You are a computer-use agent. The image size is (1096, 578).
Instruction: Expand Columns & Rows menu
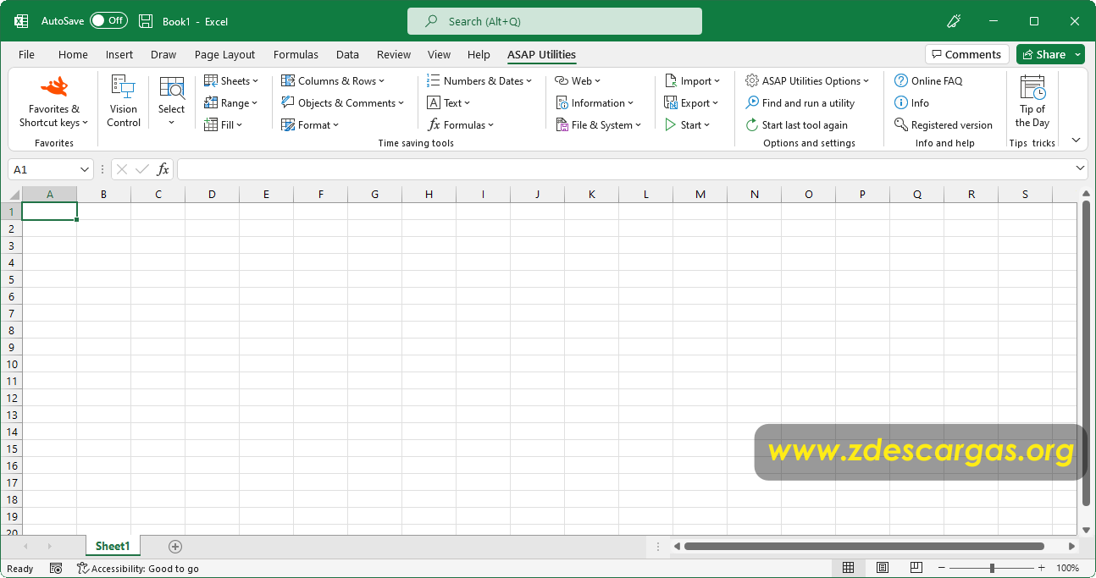pyautogui.click(x=333, y=81)
